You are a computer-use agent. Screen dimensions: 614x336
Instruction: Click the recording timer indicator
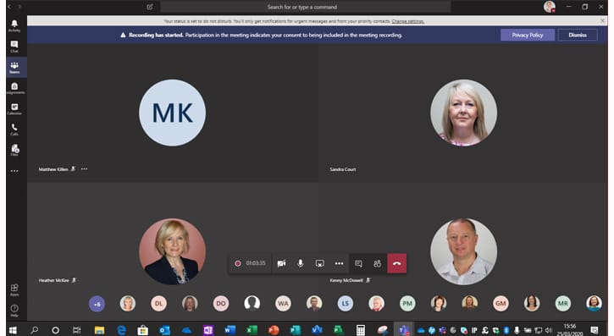(x=250, y=263)
